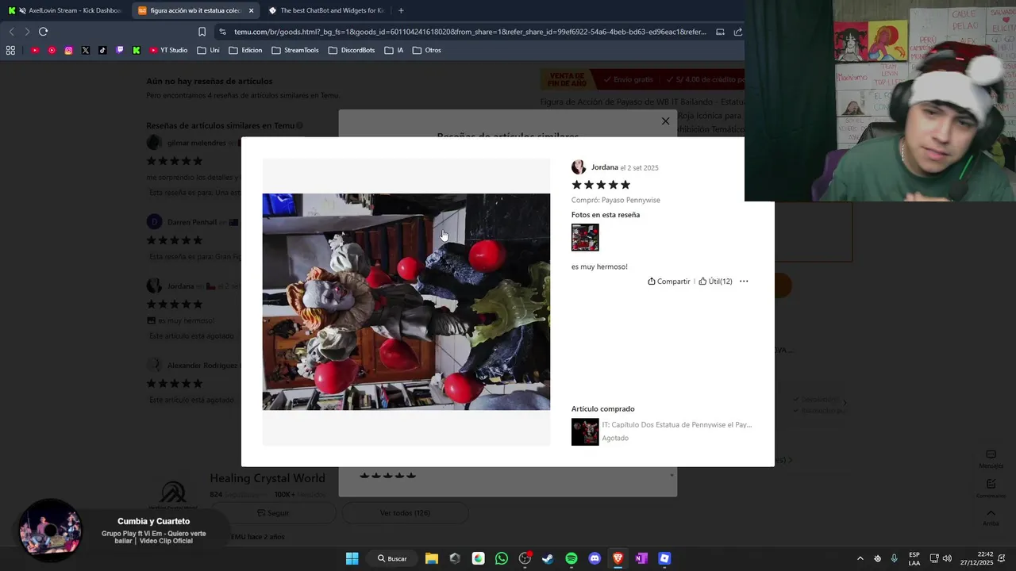Open Healing Crystal World store name

tap(267, 478)
